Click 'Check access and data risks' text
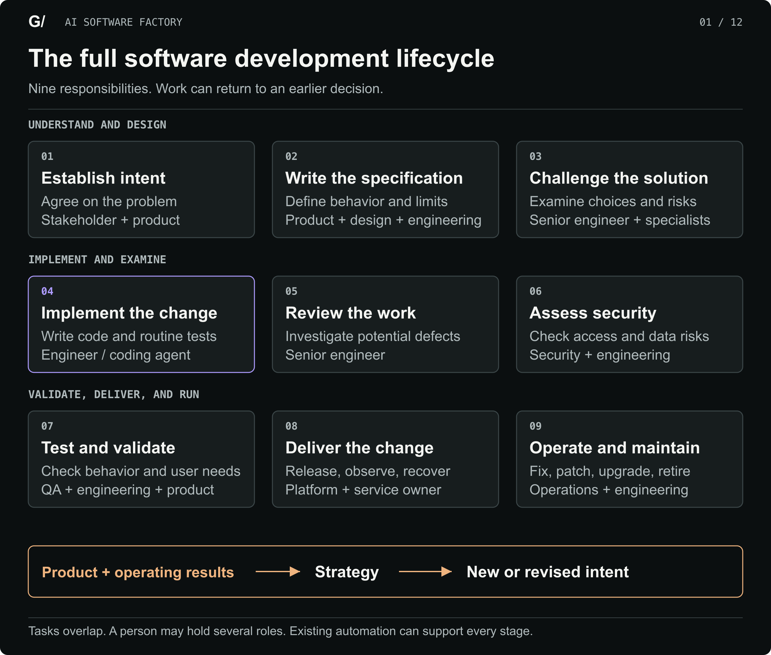 point(619,336)
